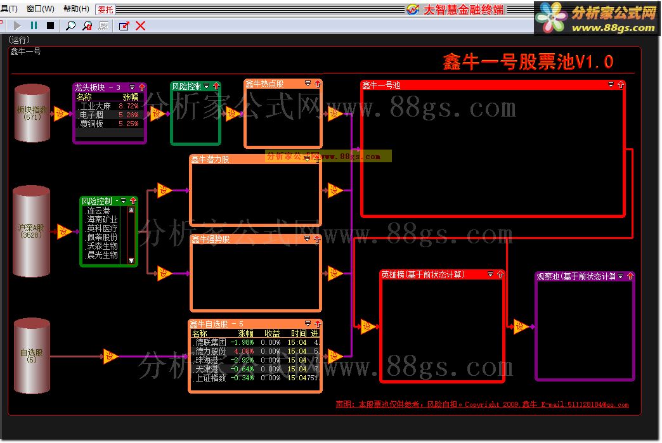Select the 板块指数 (571) cylinder source
The width and height of the screenshot is (662, 443).
[32, 113]
